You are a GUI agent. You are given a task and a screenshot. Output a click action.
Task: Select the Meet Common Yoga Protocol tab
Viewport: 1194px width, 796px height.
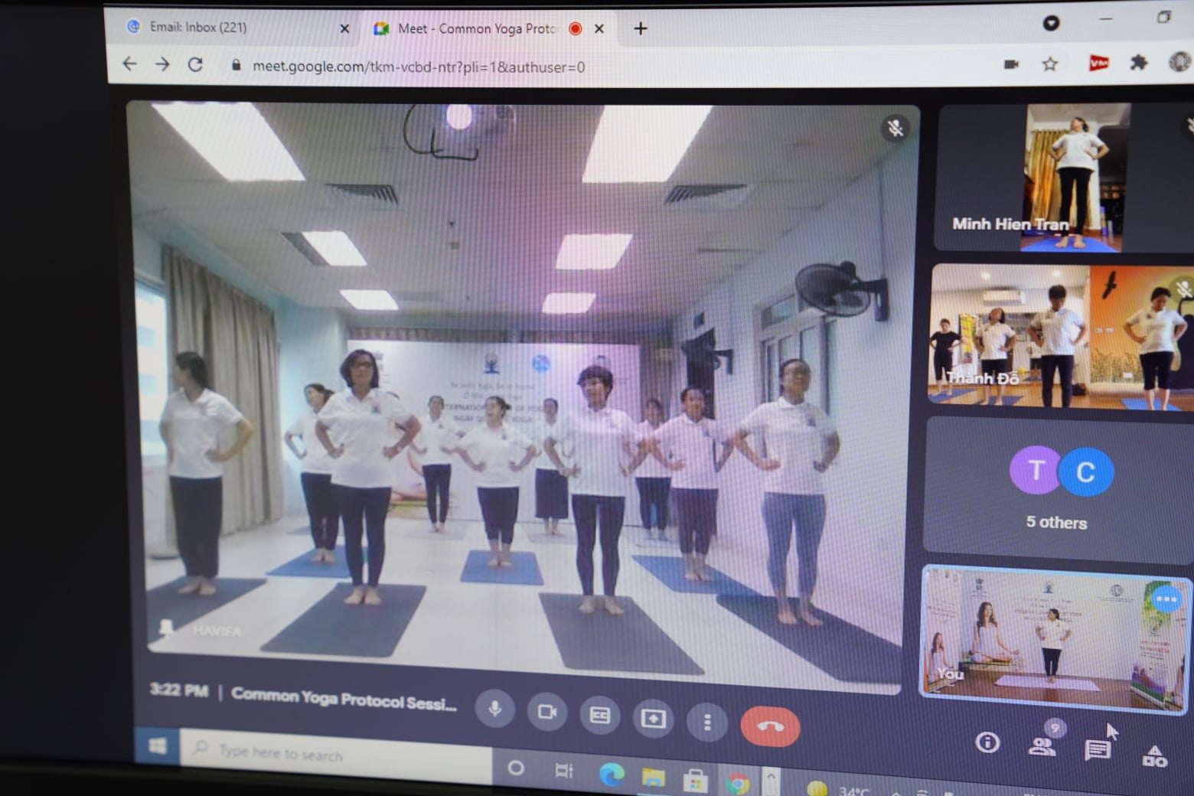[475, 29]
